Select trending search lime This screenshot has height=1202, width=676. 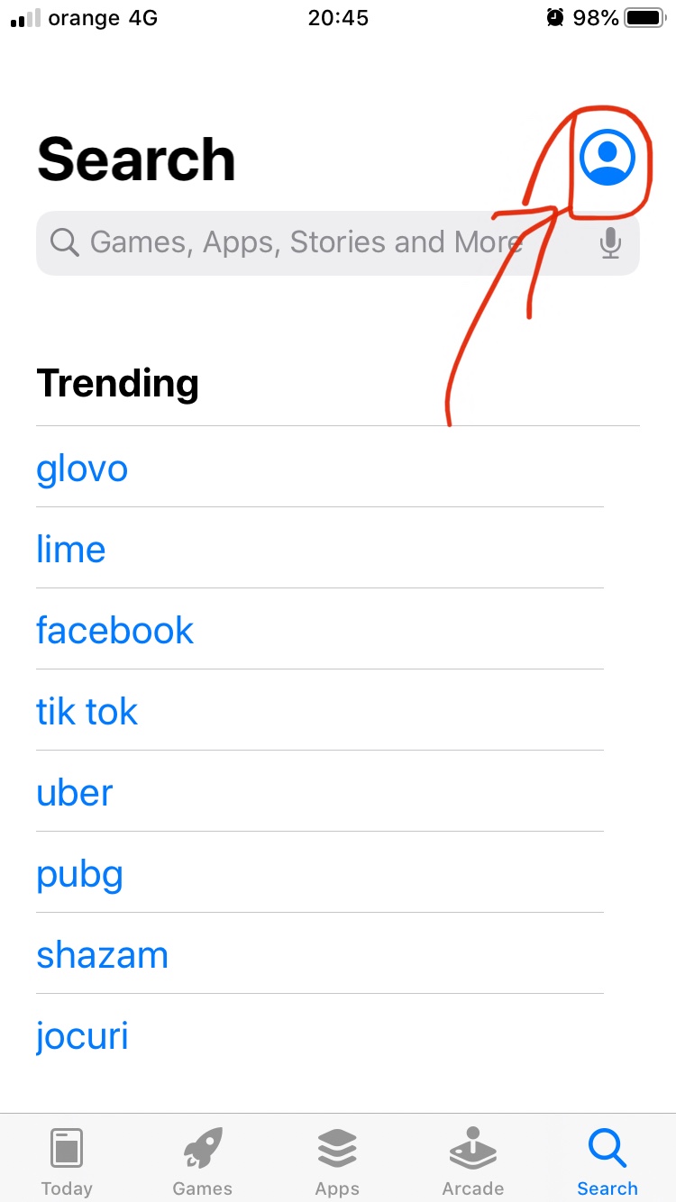pyautogui.click(x=70, y=550)
